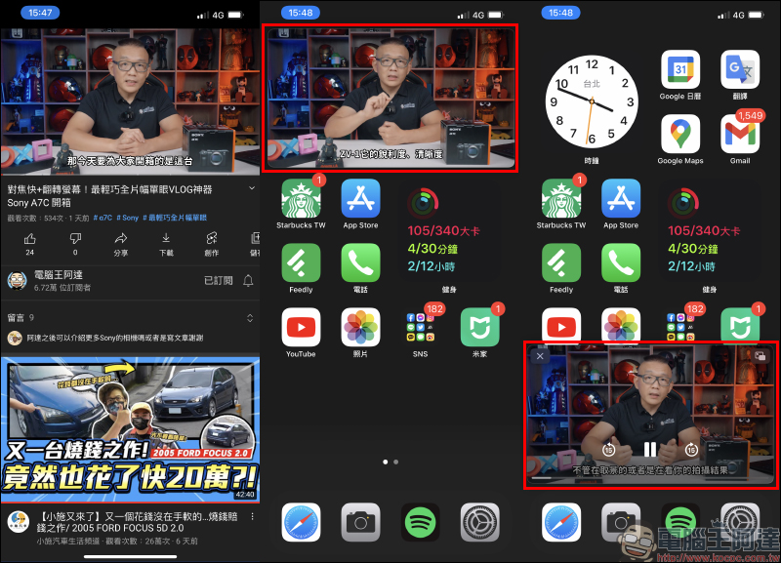Skip forward 15 seconds in picture-in-picture player
Viewport: 781px width, 563px height.
pos(691,450)
